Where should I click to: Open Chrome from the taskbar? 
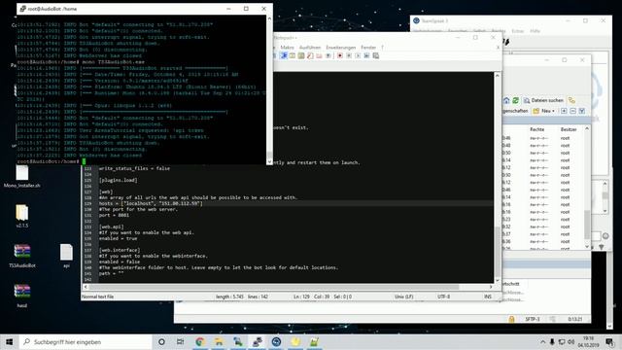200,341
